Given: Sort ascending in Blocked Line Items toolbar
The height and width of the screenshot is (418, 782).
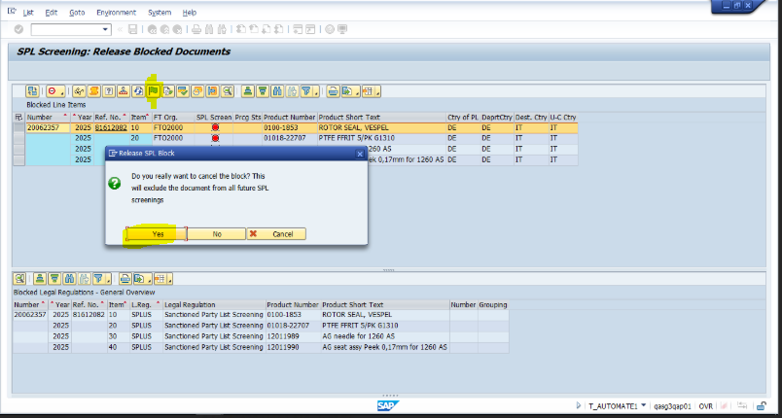Looking at the screenshot, I should 248,91.
